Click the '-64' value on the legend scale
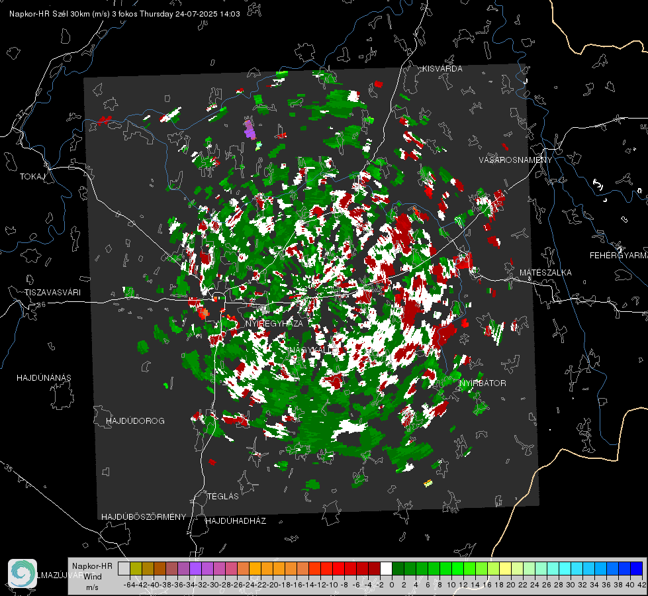This screenshot has width=648, height=596. [129, 585]
